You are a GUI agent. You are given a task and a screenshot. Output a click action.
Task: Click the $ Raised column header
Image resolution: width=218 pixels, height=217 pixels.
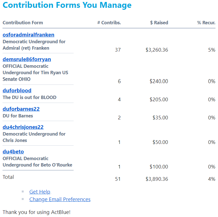(159, 23)
